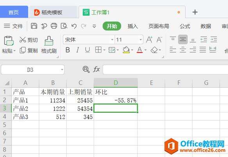228x157 pixels.
Task: Expand the Name Box dropdown
Action: pos(62,70)
